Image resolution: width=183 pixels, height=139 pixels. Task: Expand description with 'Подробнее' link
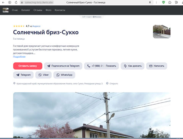pyautogui.click(x=19, y=57)
